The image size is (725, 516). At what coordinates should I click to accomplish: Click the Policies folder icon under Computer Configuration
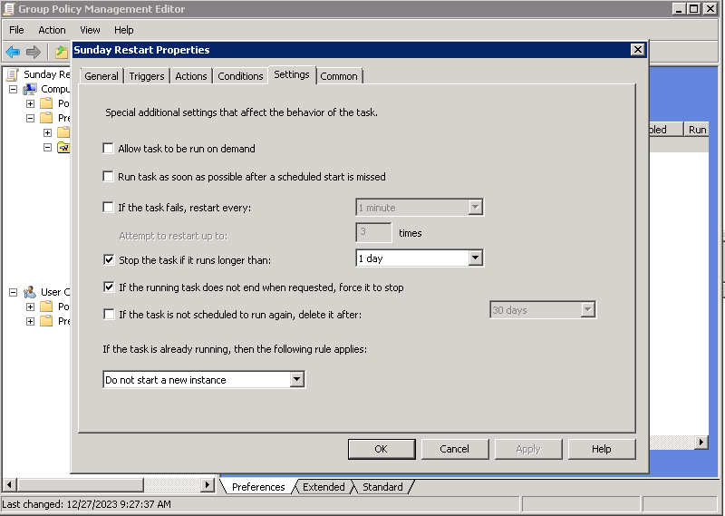pyautogui.click(x=46, y=103)
